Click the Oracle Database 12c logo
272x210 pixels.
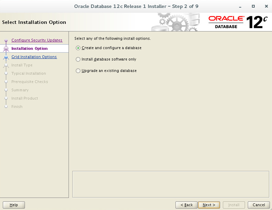(238, 22)
